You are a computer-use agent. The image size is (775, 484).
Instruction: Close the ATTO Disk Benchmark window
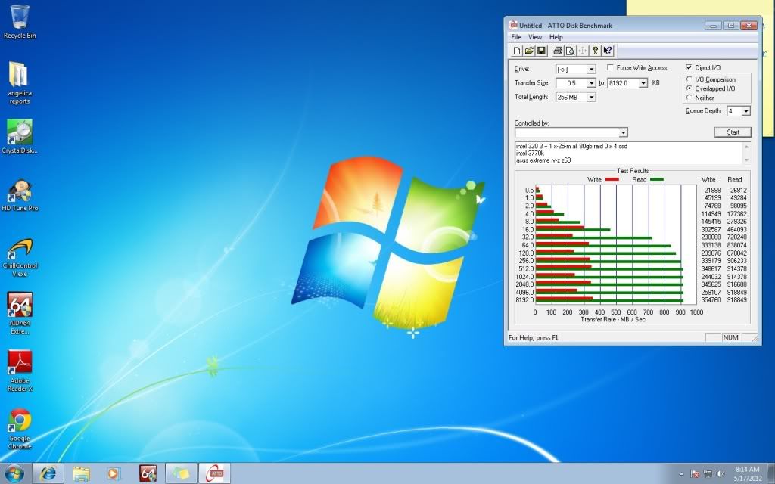click(749, 26)
